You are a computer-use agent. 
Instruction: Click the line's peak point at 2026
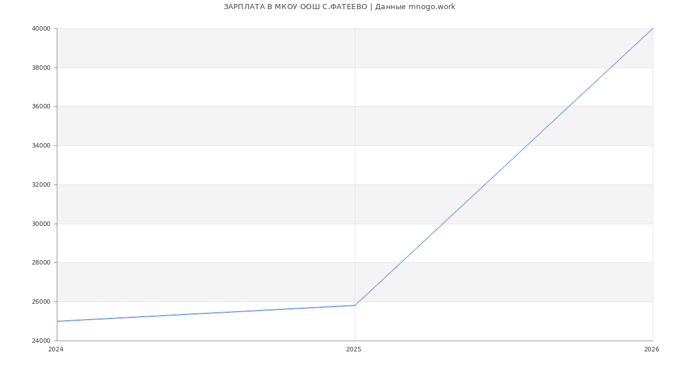[652, 29]
